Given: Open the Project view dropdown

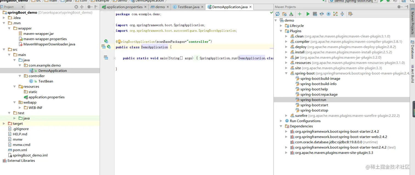Looking at the screenshot, I should (12, 7).
